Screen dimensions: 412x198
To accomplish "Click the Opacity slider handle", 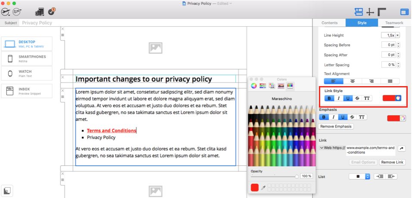I will 297,176.
